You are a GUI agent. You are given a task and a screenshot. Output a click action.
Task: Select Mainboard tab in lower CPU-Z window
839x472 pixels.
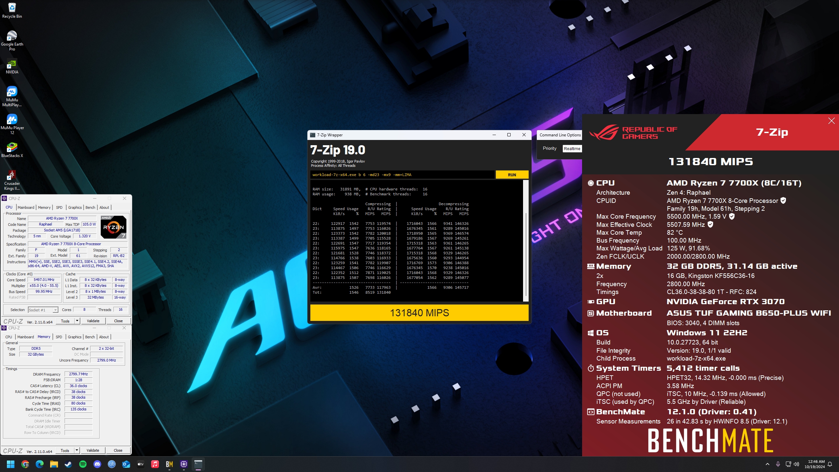click(x=26, y=337)
